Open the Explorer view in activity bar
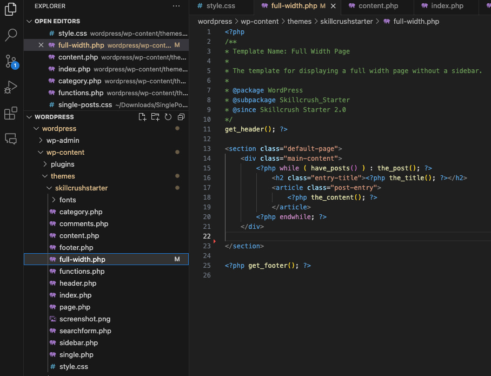Viewport: 491px width, 376px height. (x=11, y=10)
